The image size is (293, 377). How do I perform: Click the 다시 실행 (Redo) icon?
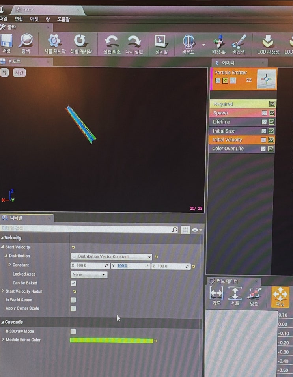134,41
